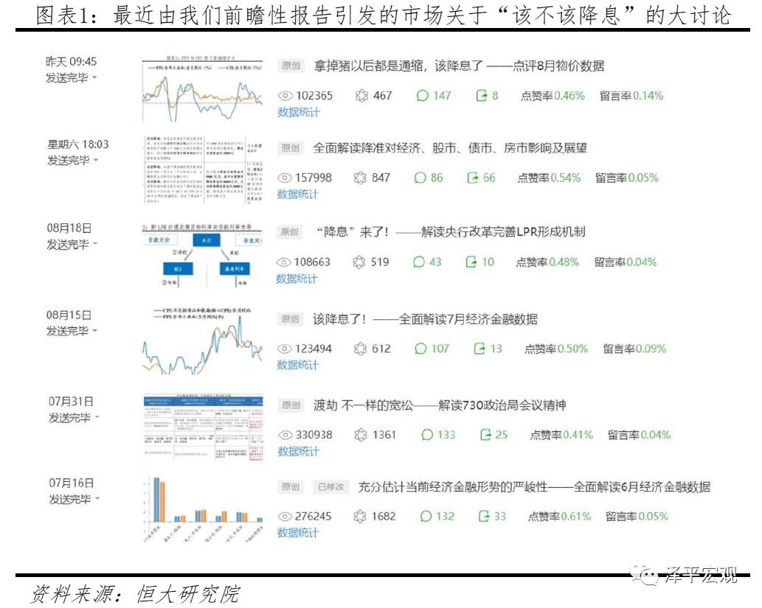
Task: Click the 原创 tag on 渡劫 article
Action: (291, 405)
